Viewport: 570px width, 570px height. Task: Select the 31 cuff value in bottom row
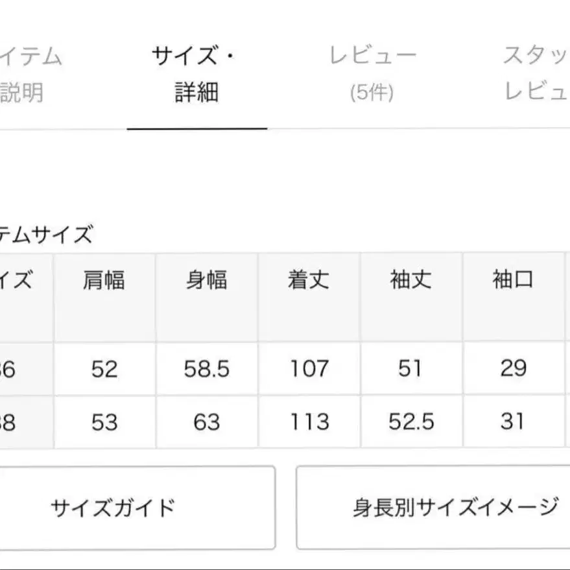[514, 422]
